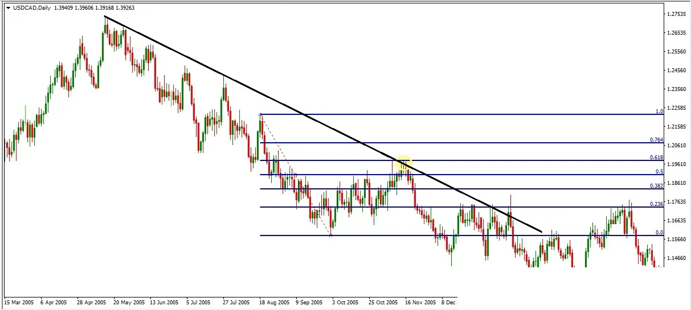Screen dimensions: 691x310
Task: Click the 25 Oct 2005 date label
Action: [383, 302]
